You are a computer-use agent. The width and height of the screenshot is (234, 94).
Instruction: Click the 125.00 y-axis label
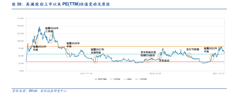click(20, 34)
